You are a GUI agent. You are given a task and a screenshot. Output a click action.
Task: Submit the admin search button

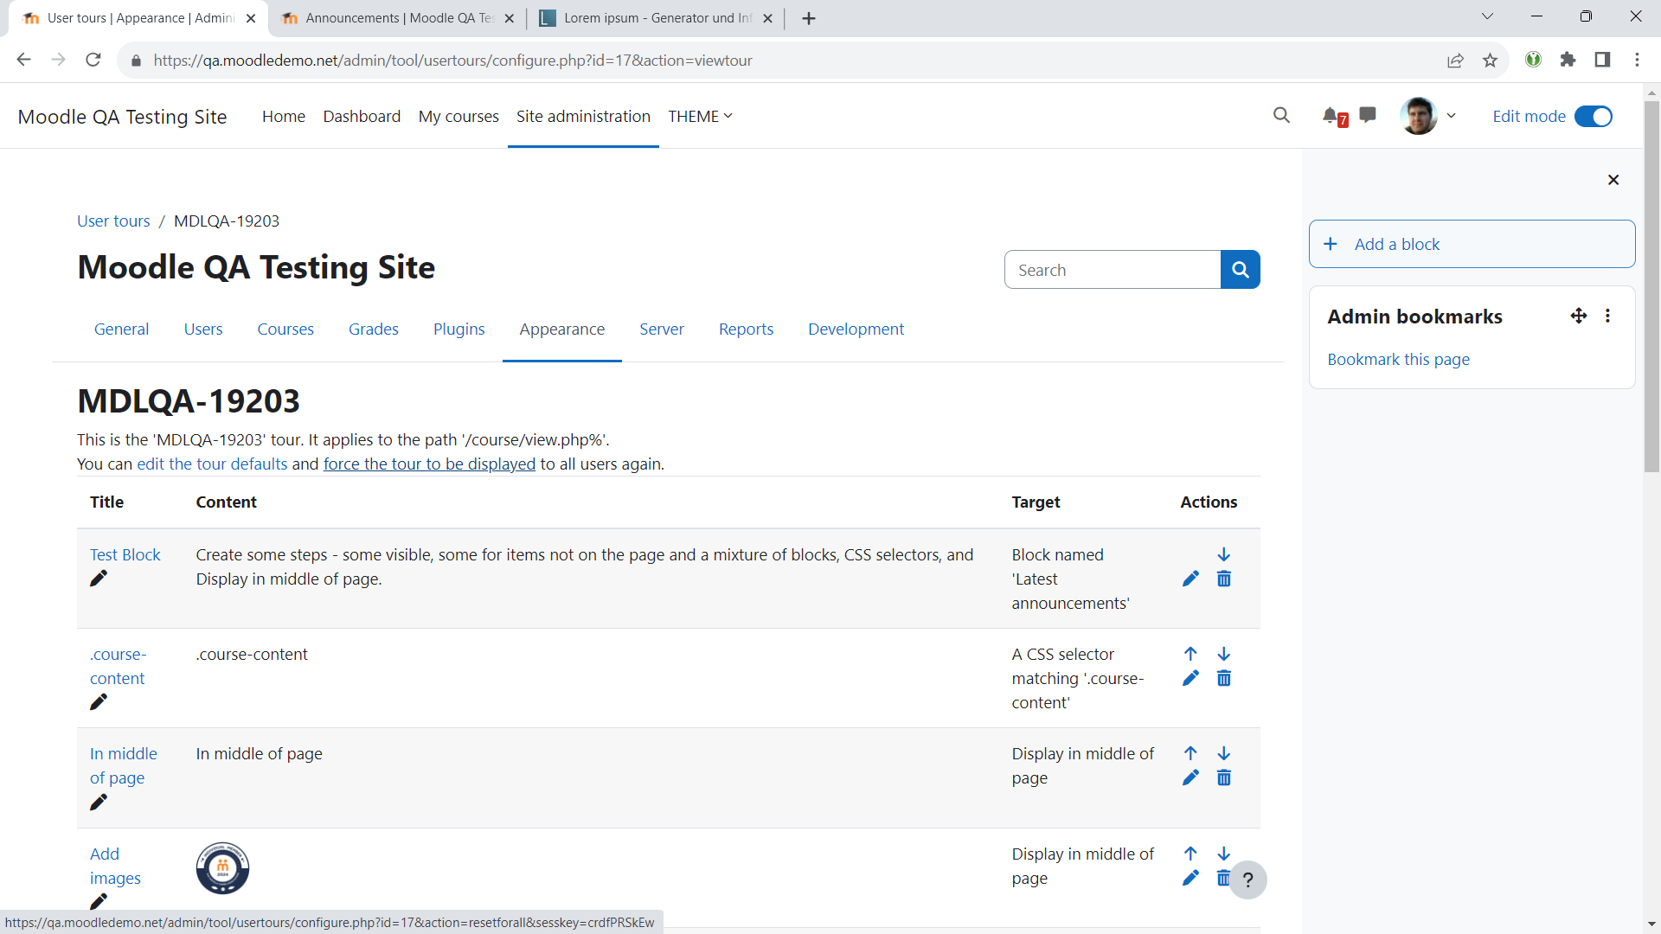pyautogui.click(x=1240, y=270)
